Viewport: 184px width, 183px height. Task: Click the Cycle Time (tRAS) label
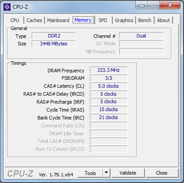[65, 110]
